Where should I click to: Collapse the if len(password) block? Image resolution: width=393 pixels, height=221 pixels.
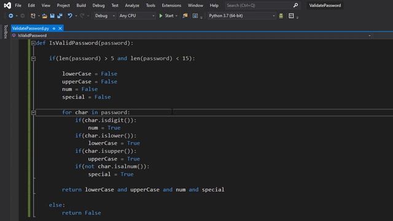pyautogui.click(x=33, y=59)
